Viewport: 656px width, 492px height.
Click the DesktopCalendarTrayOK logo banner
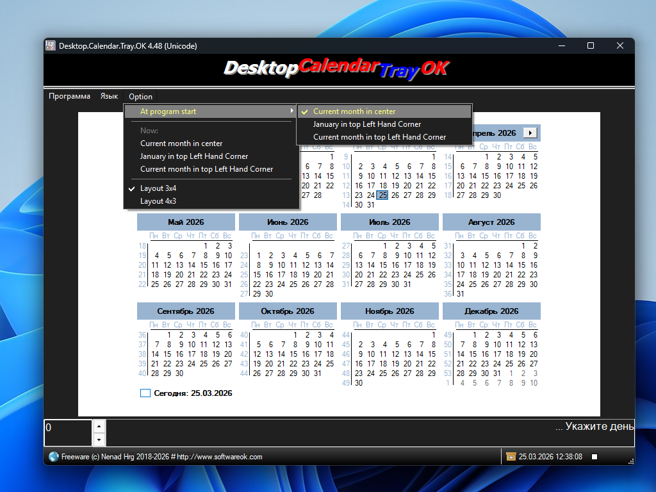[x=337, y=69]
